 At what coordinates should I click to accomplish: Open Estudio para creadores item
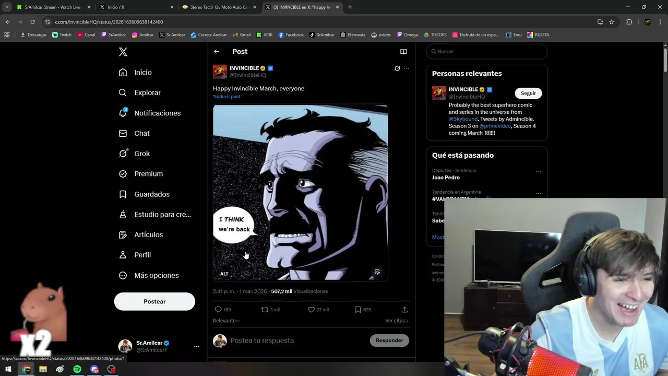tap(155, 214)
